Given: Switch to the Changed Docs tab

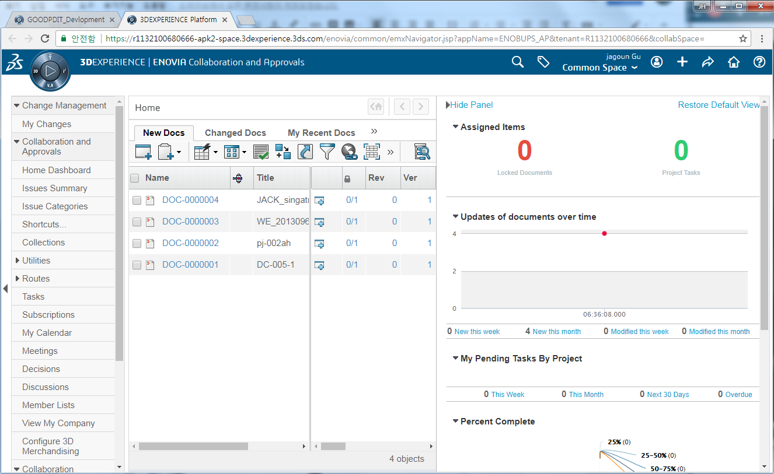Looking at the screenshot, I should tap(235, 133).
